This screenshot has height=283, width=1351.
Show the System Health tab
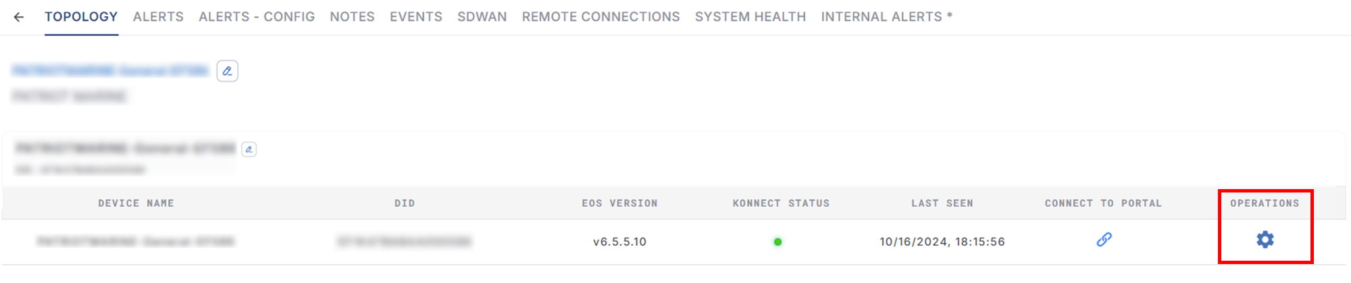point(750,17)
